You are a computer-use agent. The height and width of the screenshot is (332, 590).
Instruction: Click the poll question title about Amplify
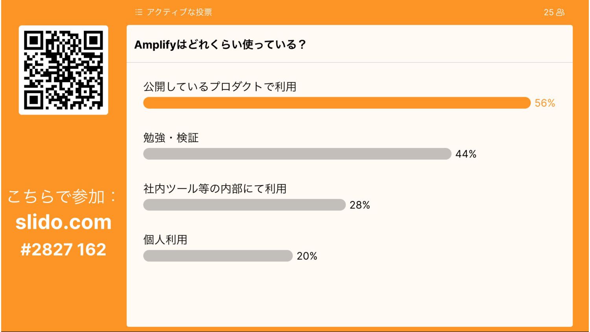[220, 44]
